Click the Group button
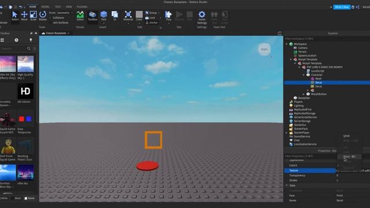 pos(151,13)
